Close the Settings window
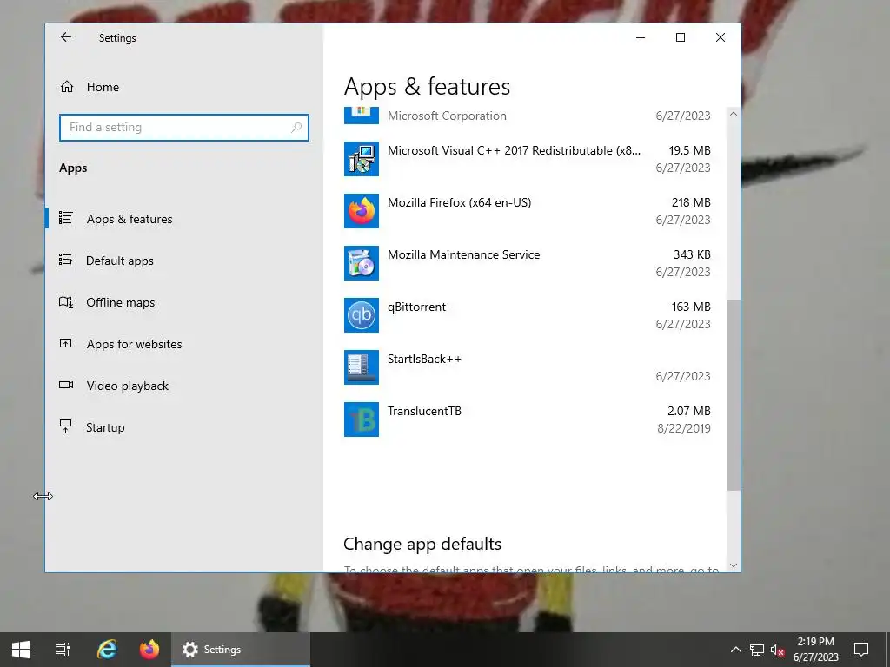 (x=721, y=37)
